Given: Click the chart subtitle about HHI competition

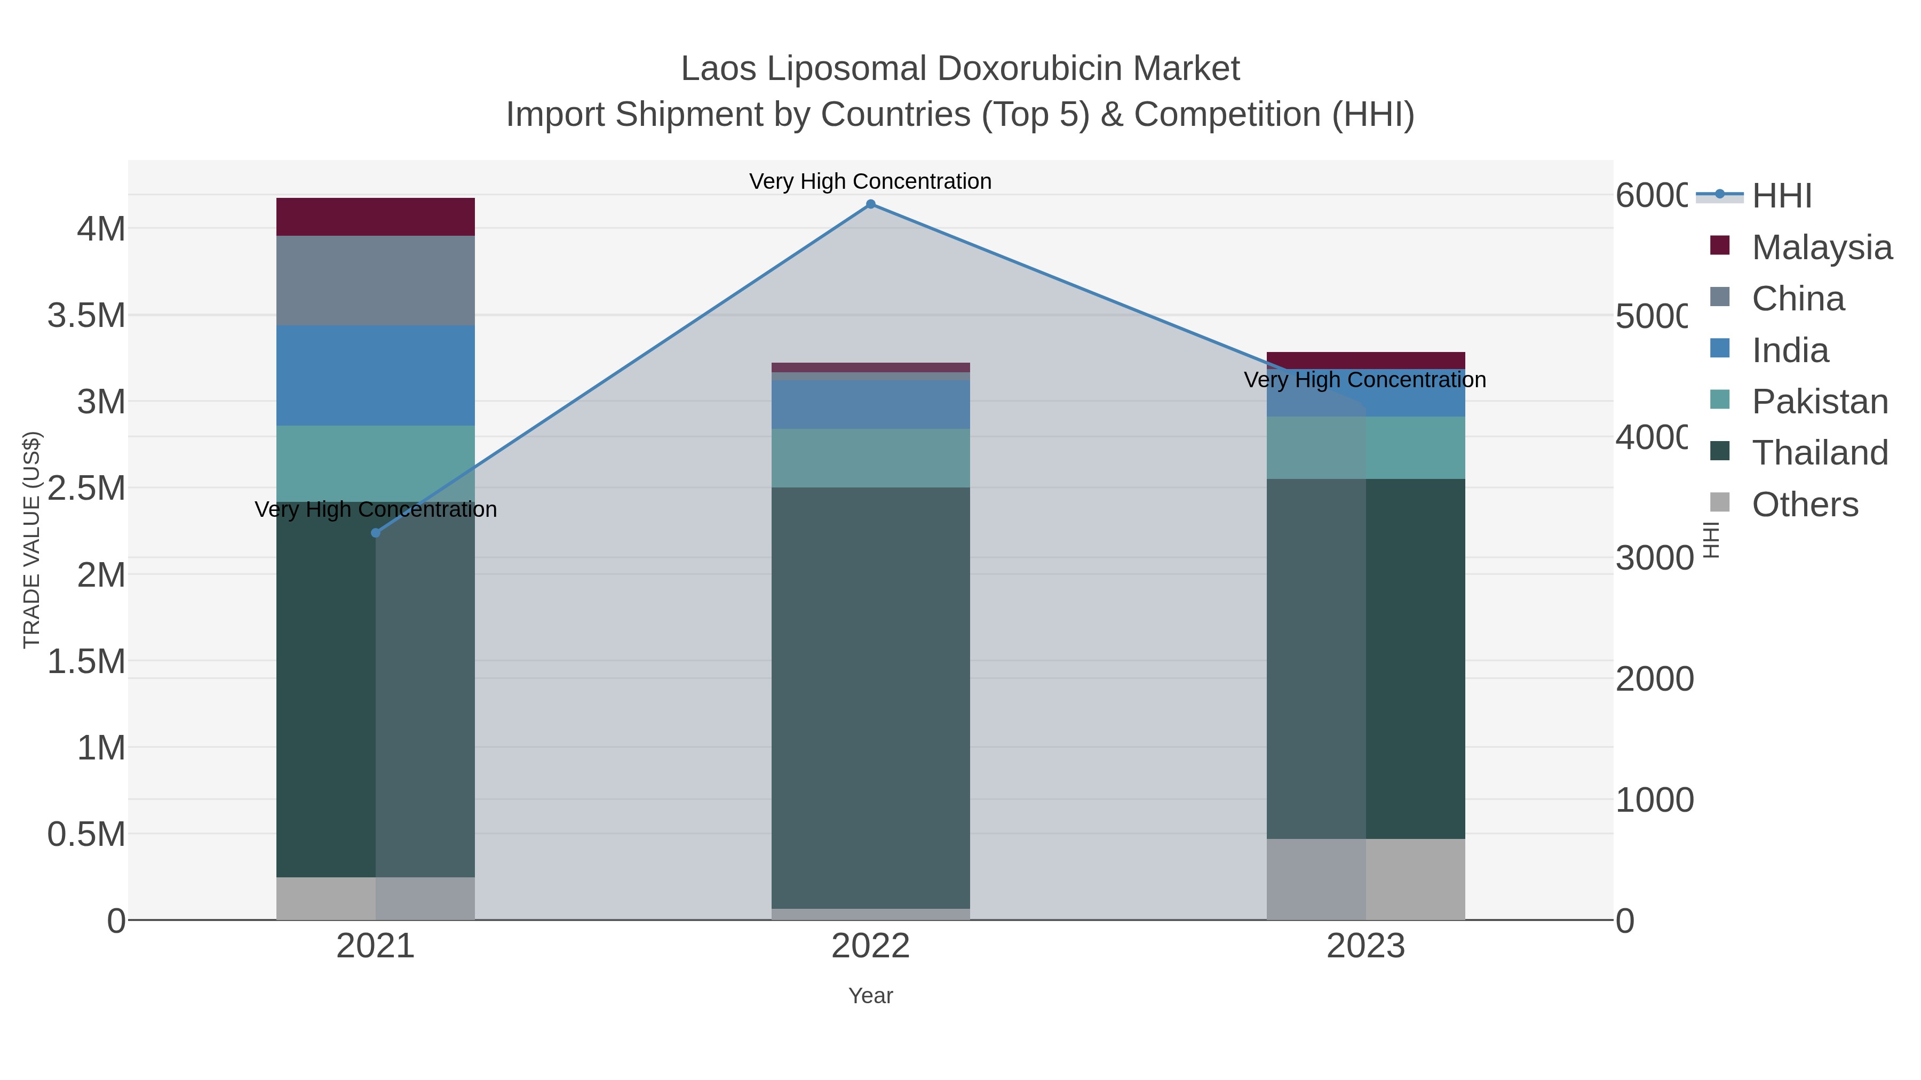Looking at the screenshot, I should [960, 115].
